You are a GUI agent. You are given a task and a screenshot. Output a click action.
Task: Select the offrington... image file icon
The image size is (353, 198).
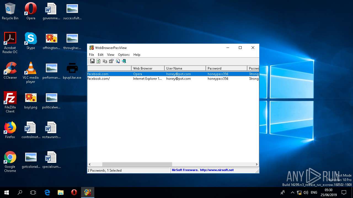pyautogui.click(x=51, y=41)
